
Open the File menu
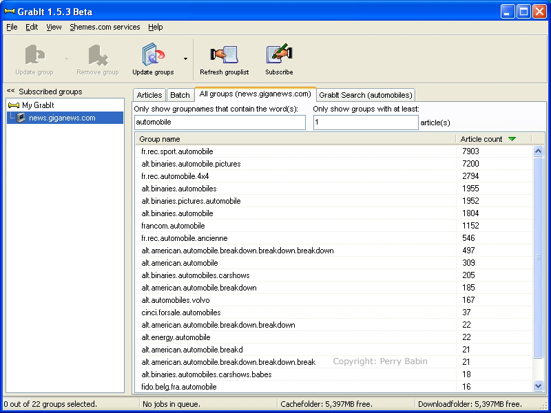coord(12,27)
